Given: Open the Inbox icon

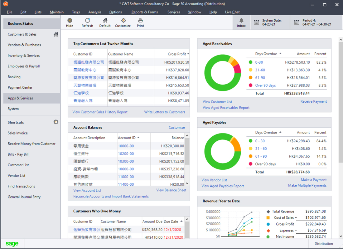Looking at the screenshot, I should click(x=241, y=22).
